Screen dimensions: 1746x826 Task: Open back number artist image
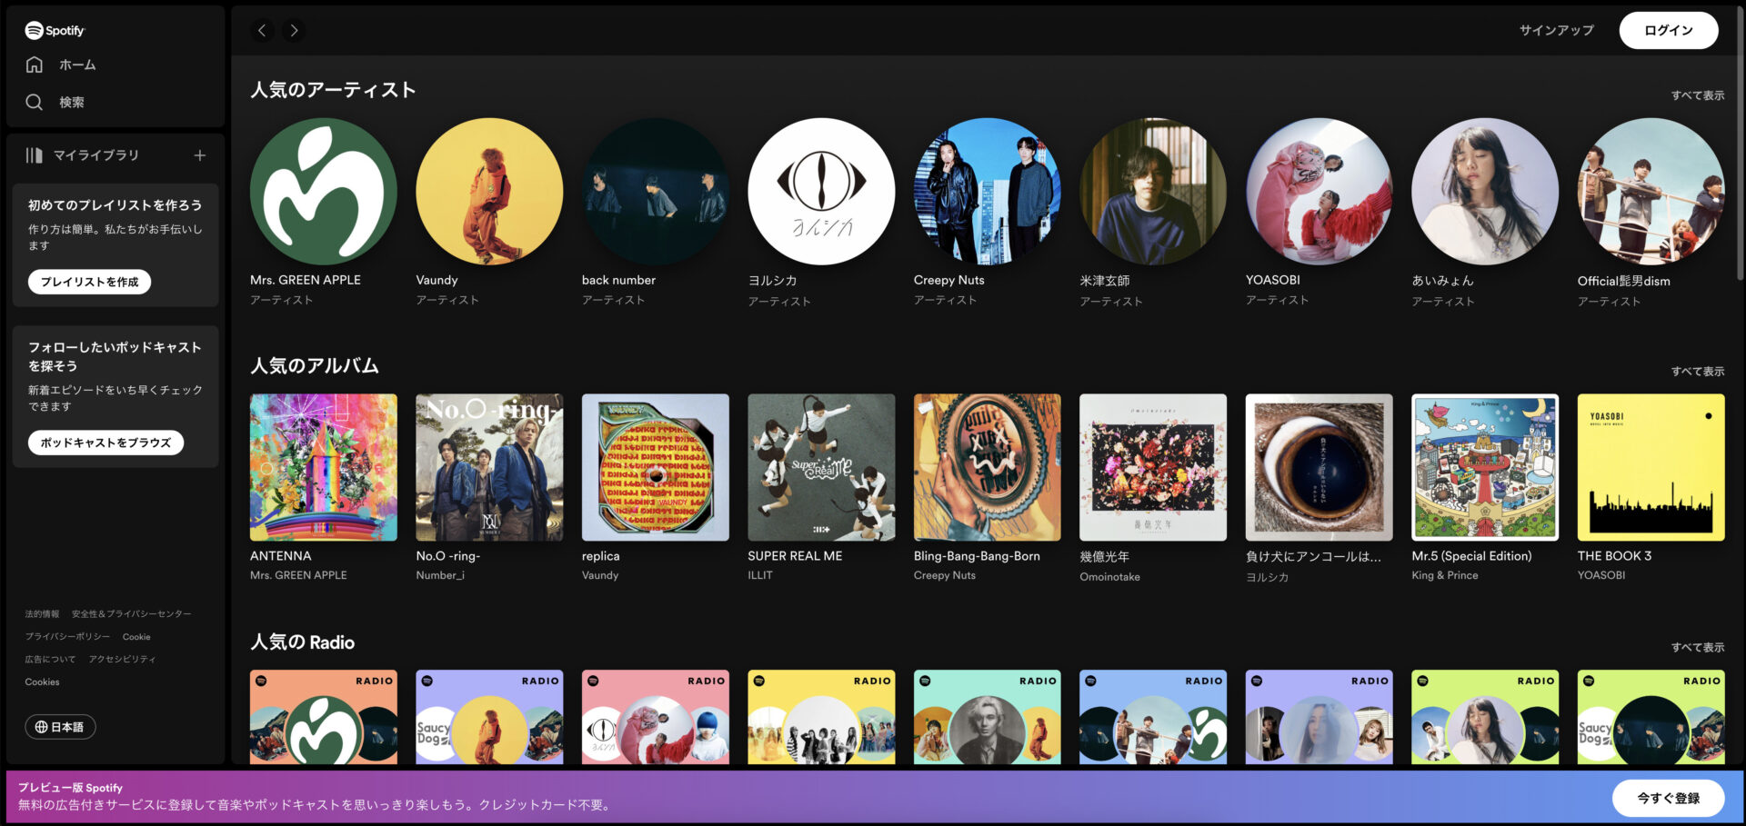coord(656,192)
